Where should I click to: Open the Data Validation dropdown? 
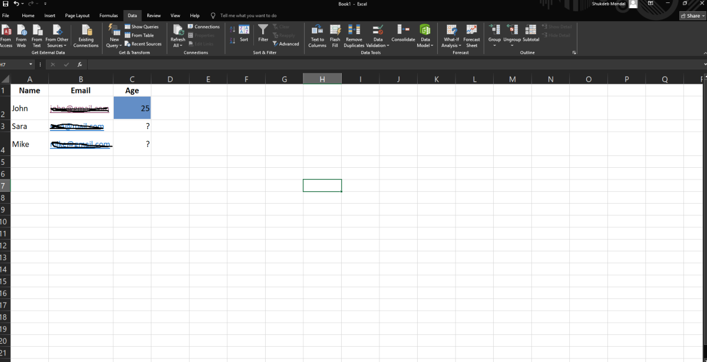coord(378,45)
